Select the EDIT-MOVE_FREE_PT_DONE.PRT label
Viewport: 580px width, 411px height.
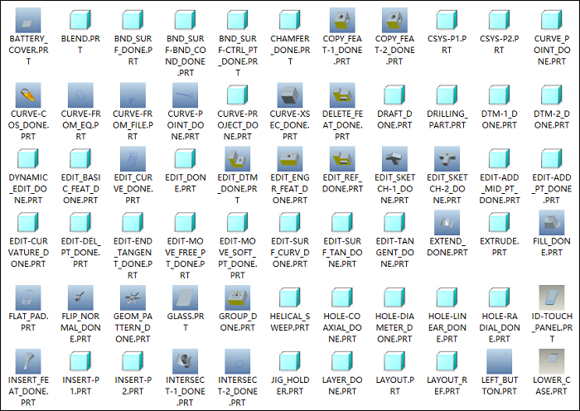tap(186, 259)
